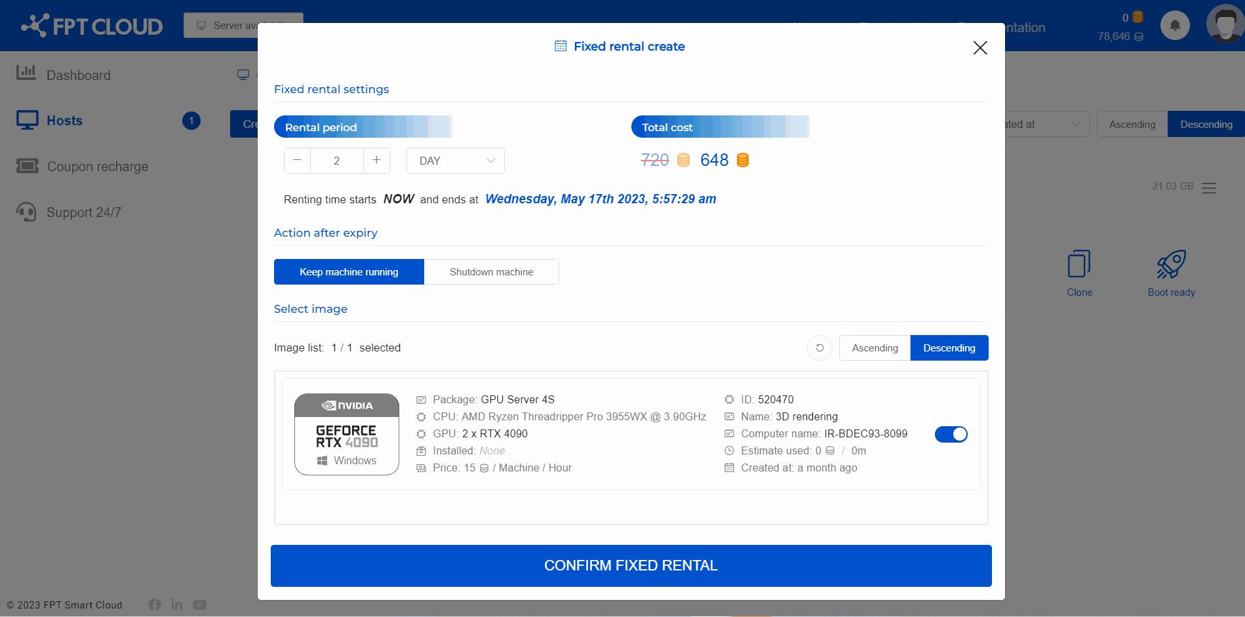This screenshot has width=1245, height=617.
Task: Click the end date Wednesday, May 17th 2023
Action: point(601,199)
